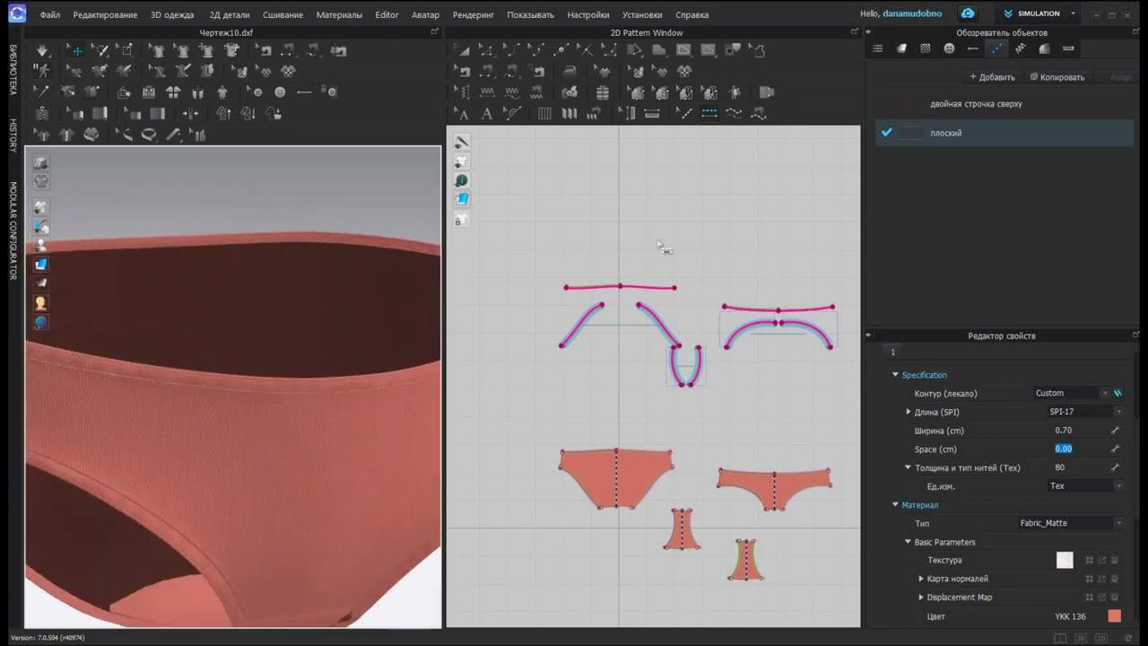This screenshot has height=646, width=1148.
Task: Click the Simulate down-arrow icon
Action: point(42,50)
